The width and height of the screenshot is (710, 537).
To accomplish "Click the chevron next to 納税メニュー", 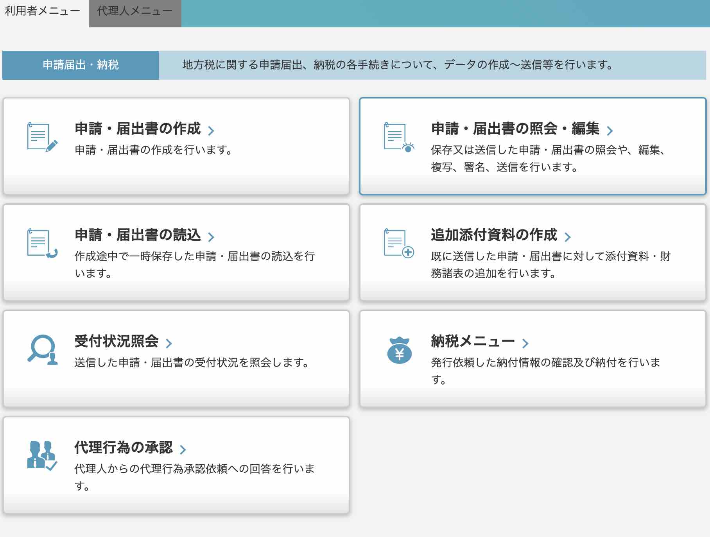I will pos(525,343).
